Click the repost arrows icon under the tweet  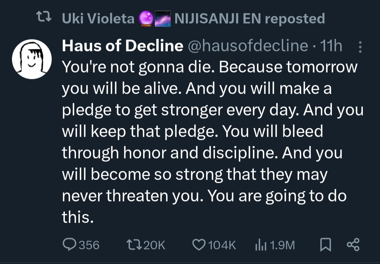pyautogui.click(x=134, y=245)
